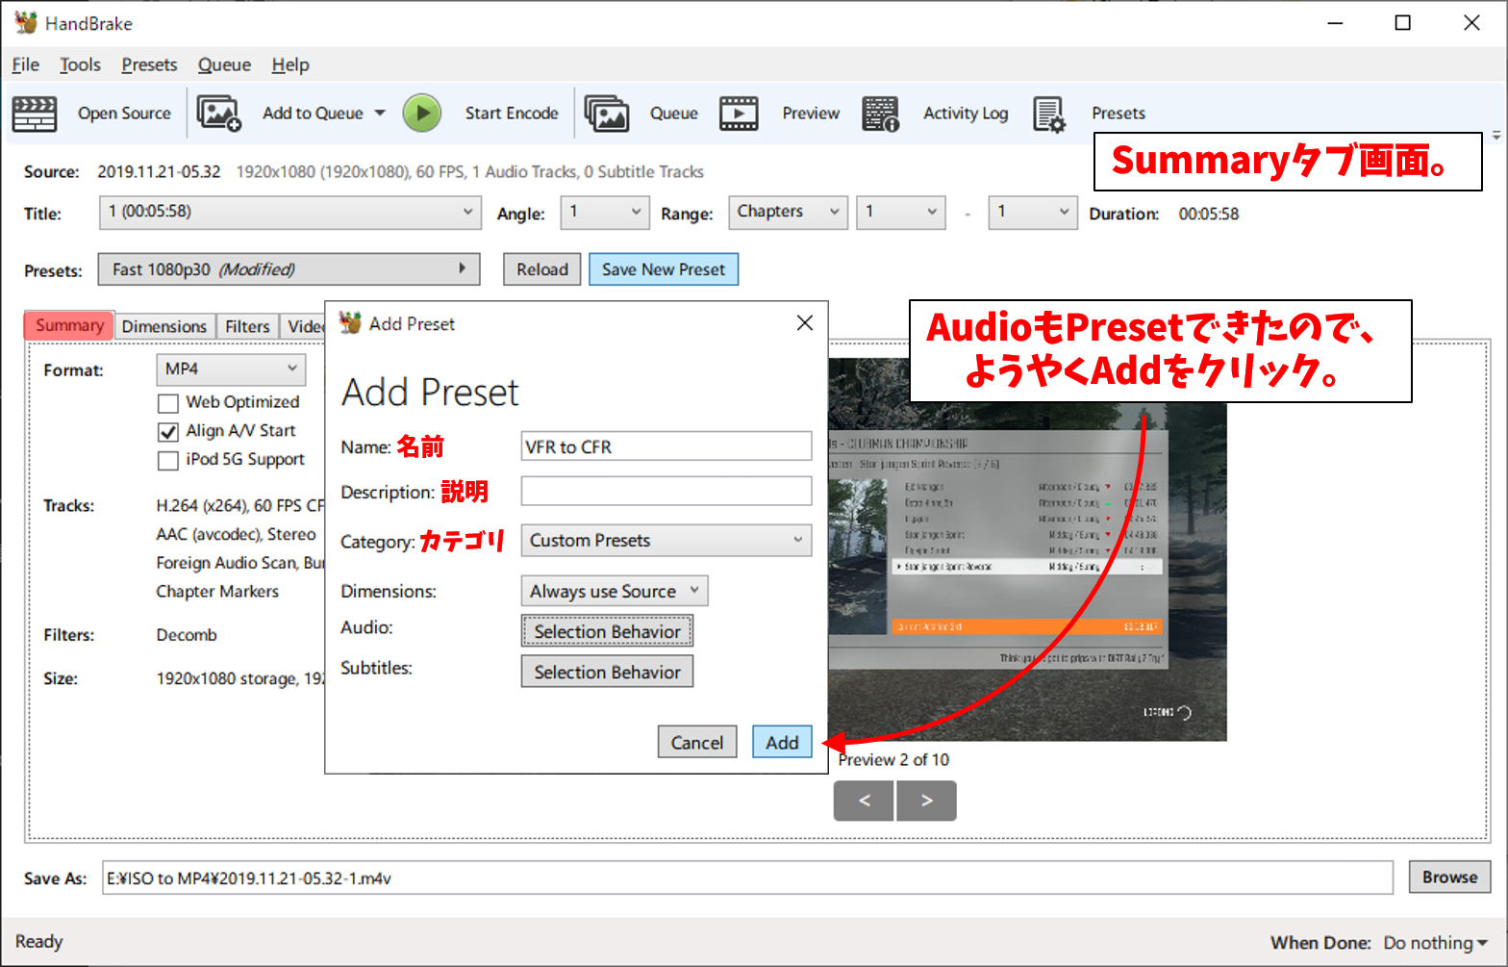Click the Decomb filter text
This screenshot has width=1508, height=967.
[x=187, y=635]
